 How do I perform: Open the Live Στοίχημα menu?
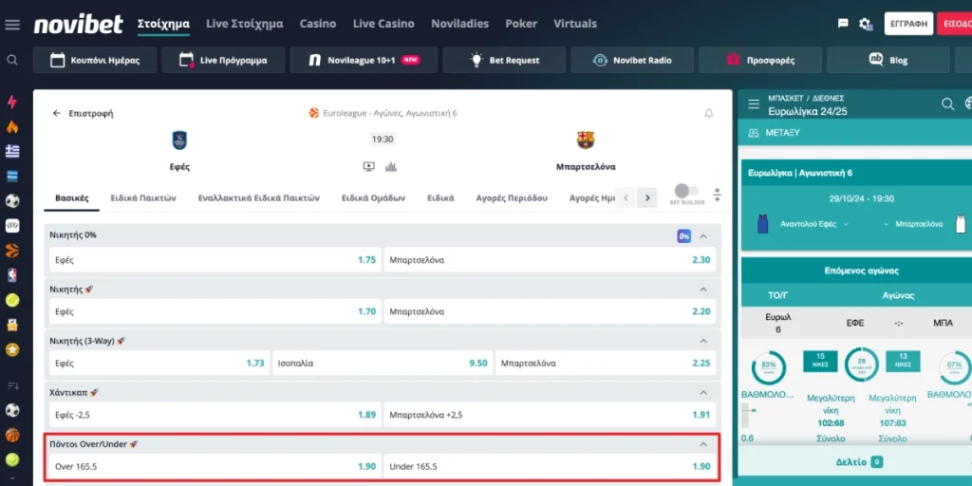point(244,24)
